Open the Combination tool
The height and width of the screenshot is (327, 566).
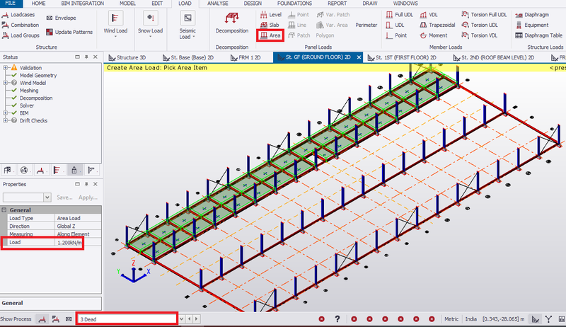click(21, 25)
